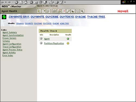Click the small OU=WHITE identity link

click(29, 23)
